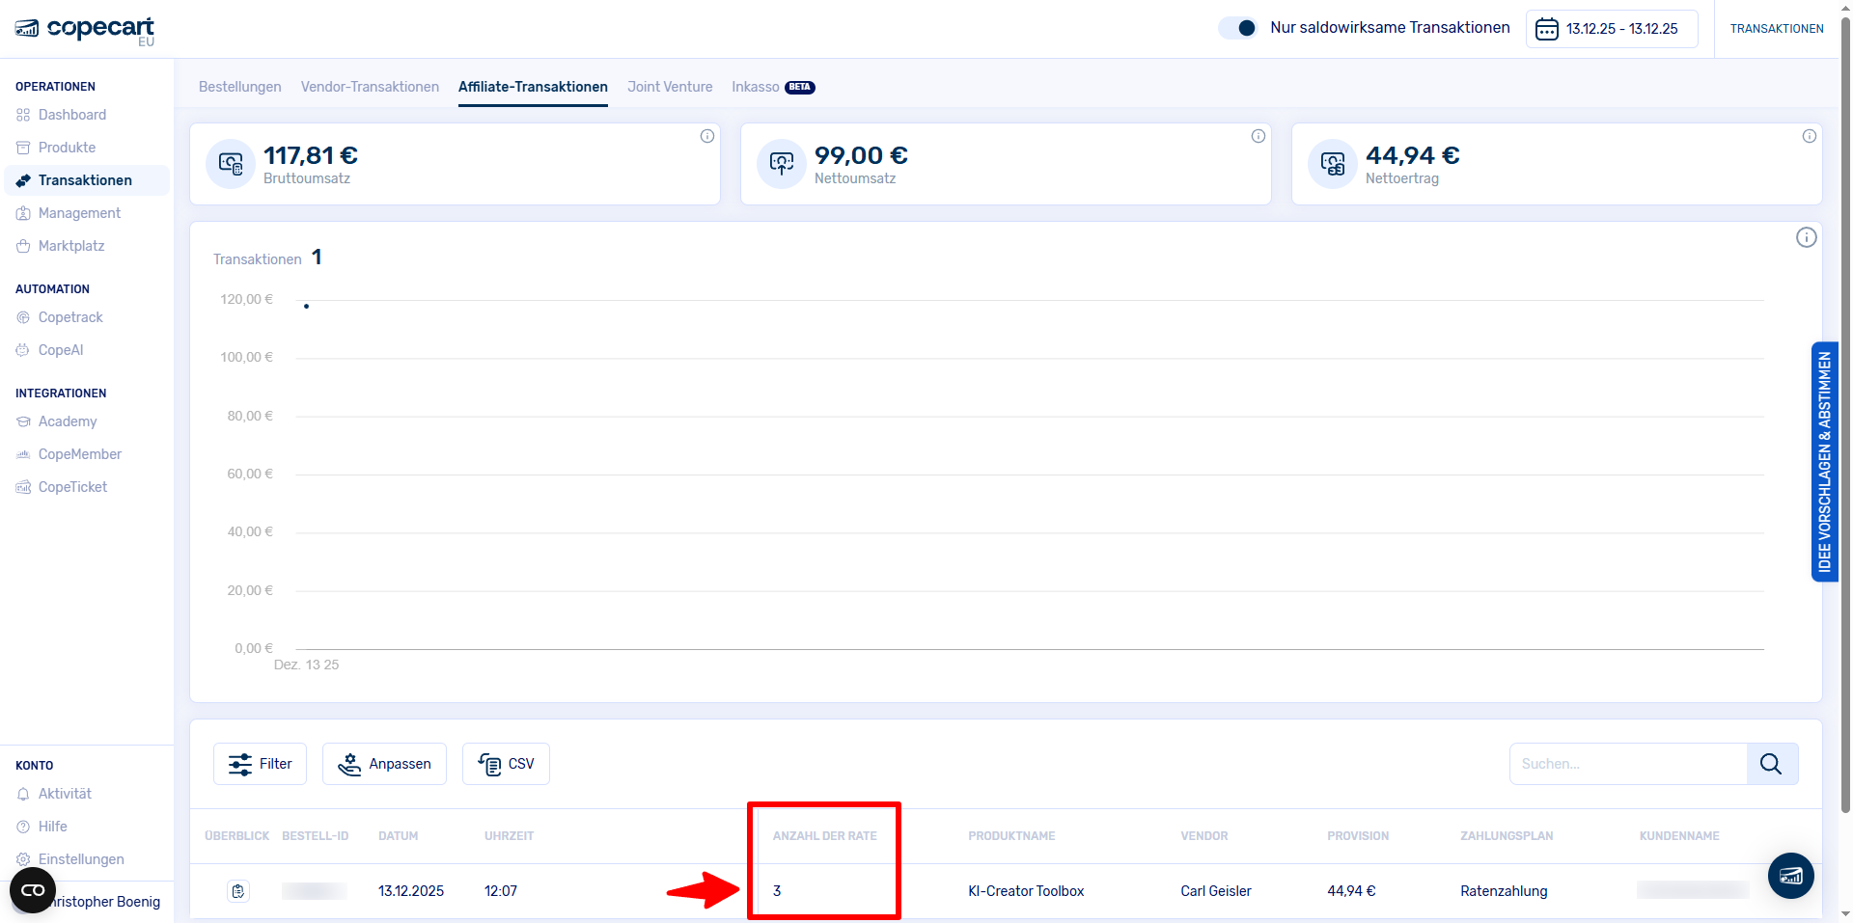1853x923 pixels.
Task: Select Produkte in the sidebar
Action: (x=67, y=147)
